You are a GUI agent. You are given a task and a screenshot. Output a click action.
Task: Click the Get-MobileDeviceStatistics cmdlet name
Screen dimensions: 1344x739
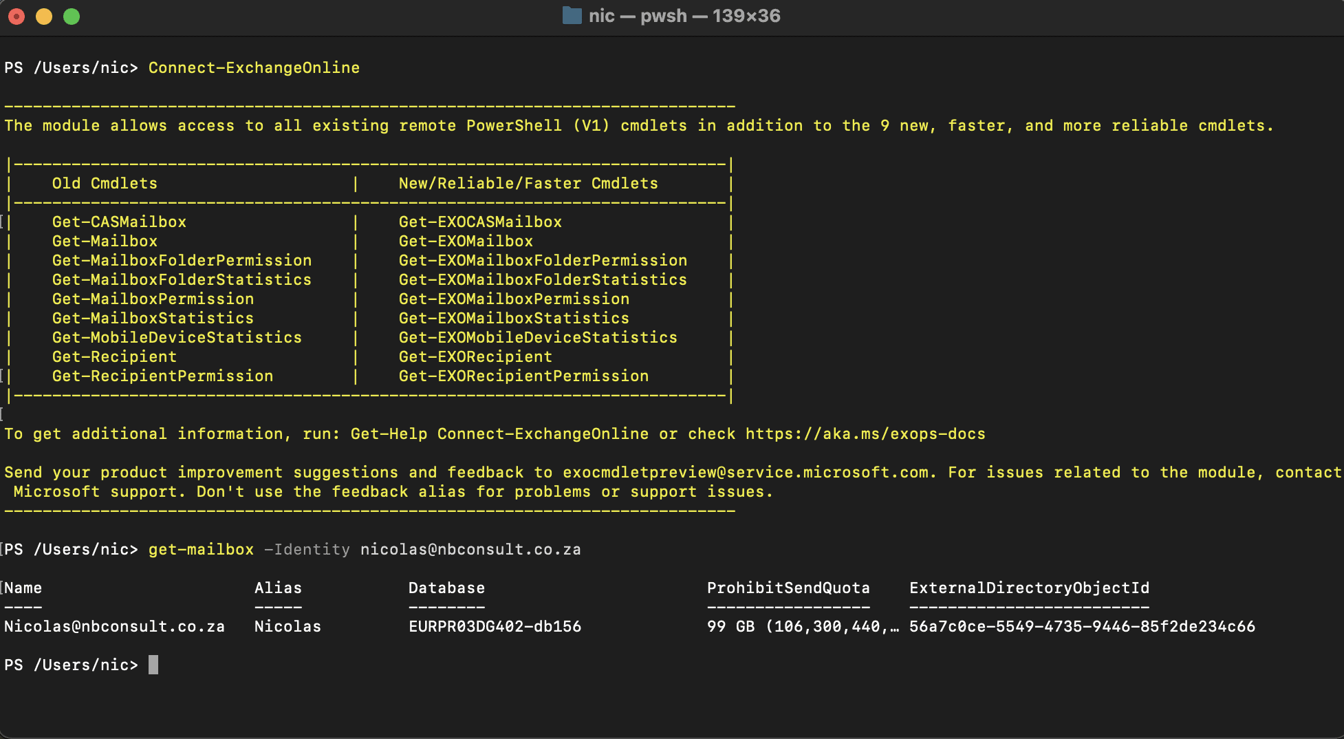(x=177, y=337)
